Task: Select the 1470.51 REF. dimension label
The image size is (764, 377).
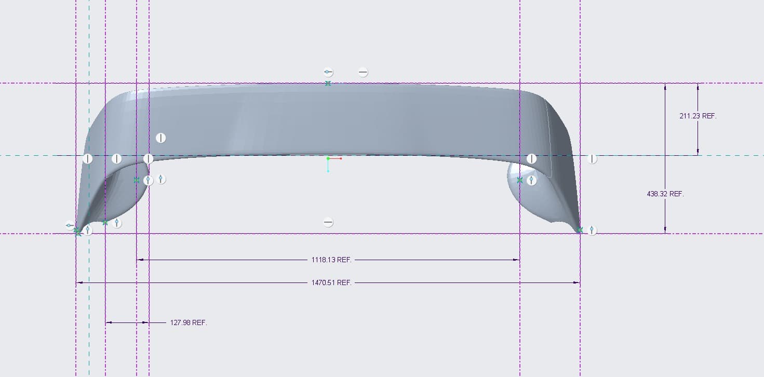Action: click(331, 282)
